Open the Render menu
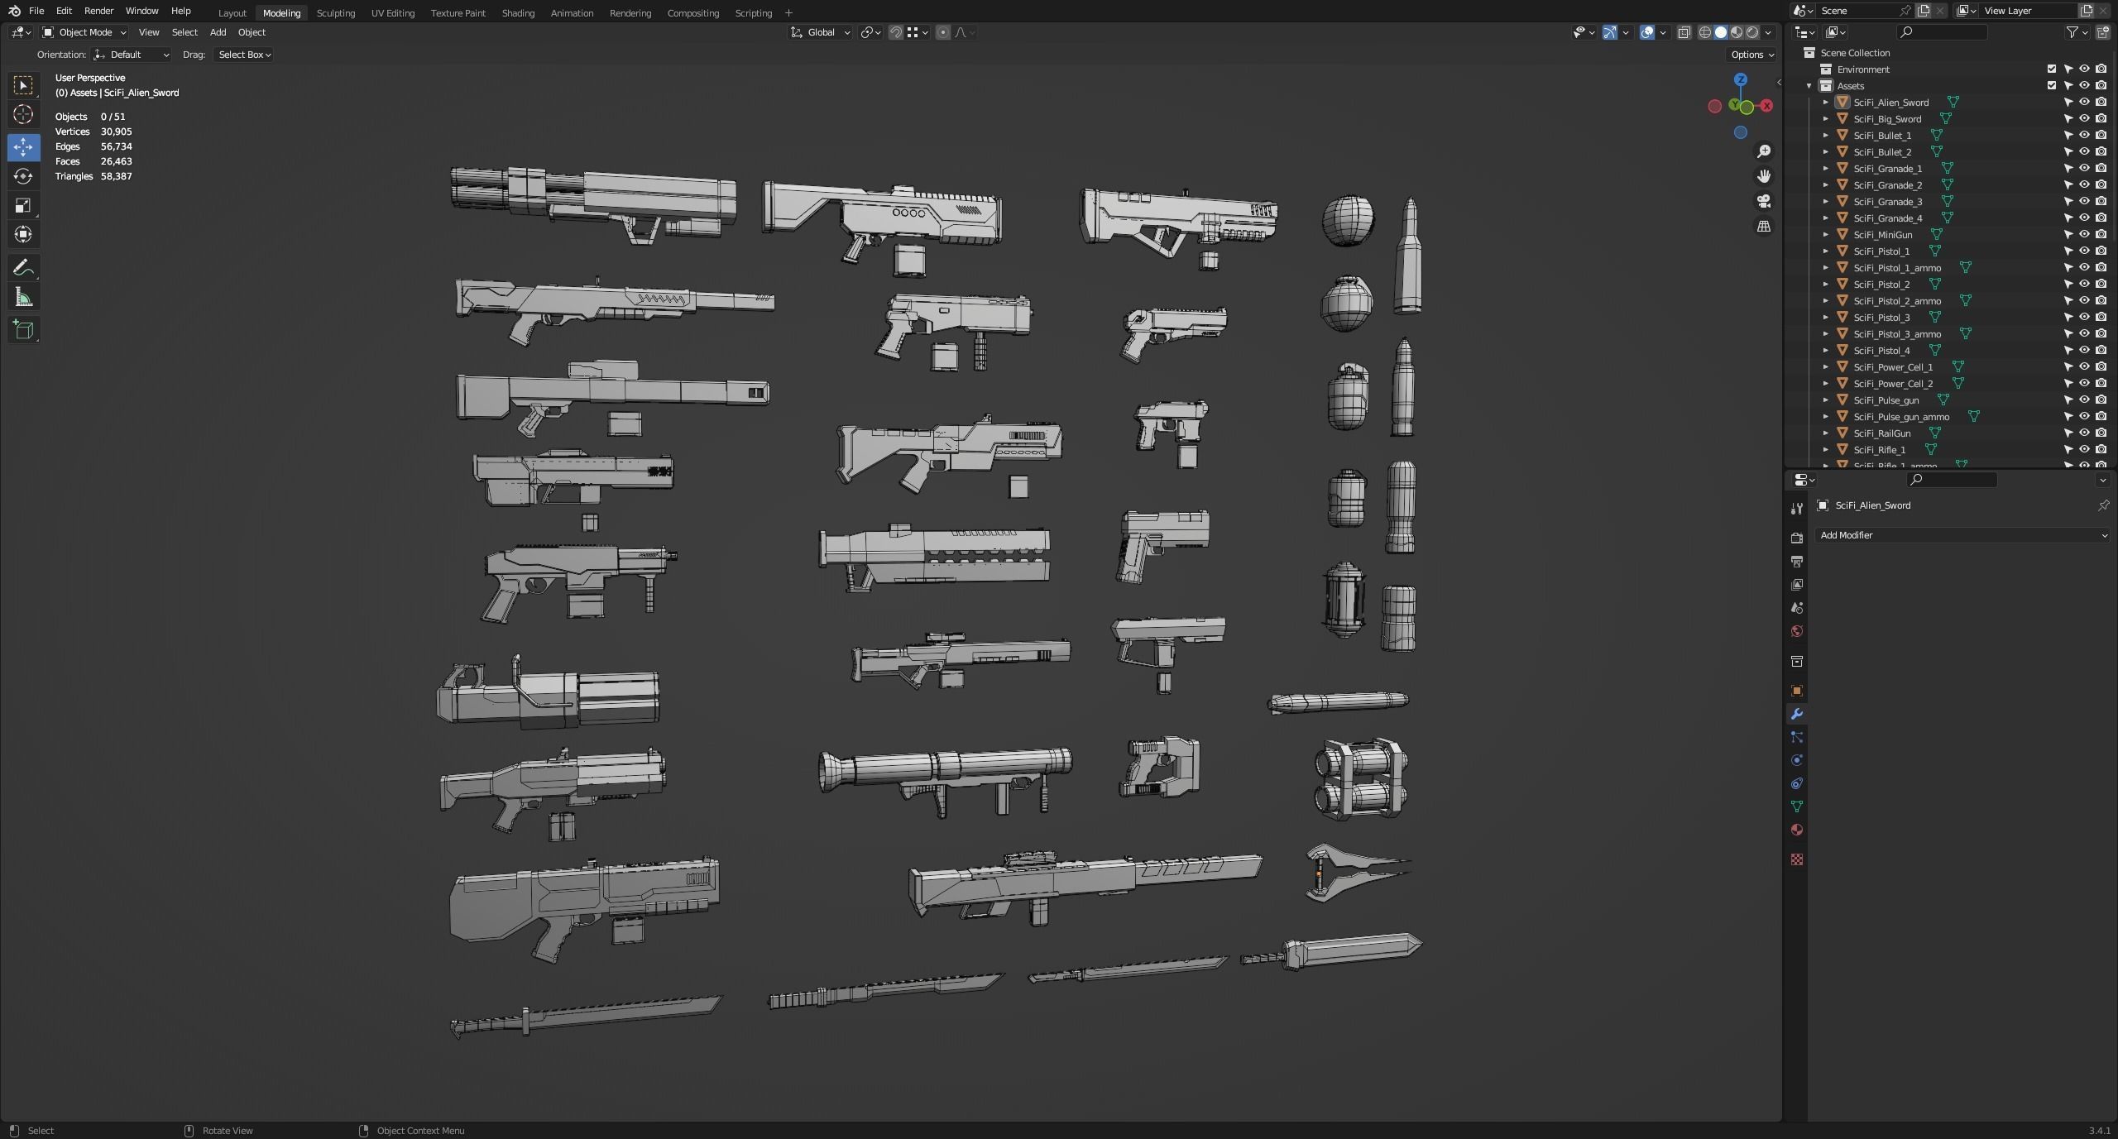The width and height of the screenshot is (2118, 1139). [98, 11]
